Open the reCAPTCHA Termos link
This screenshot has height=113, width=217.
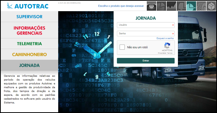pyautogui.click(x=170, y=53)
